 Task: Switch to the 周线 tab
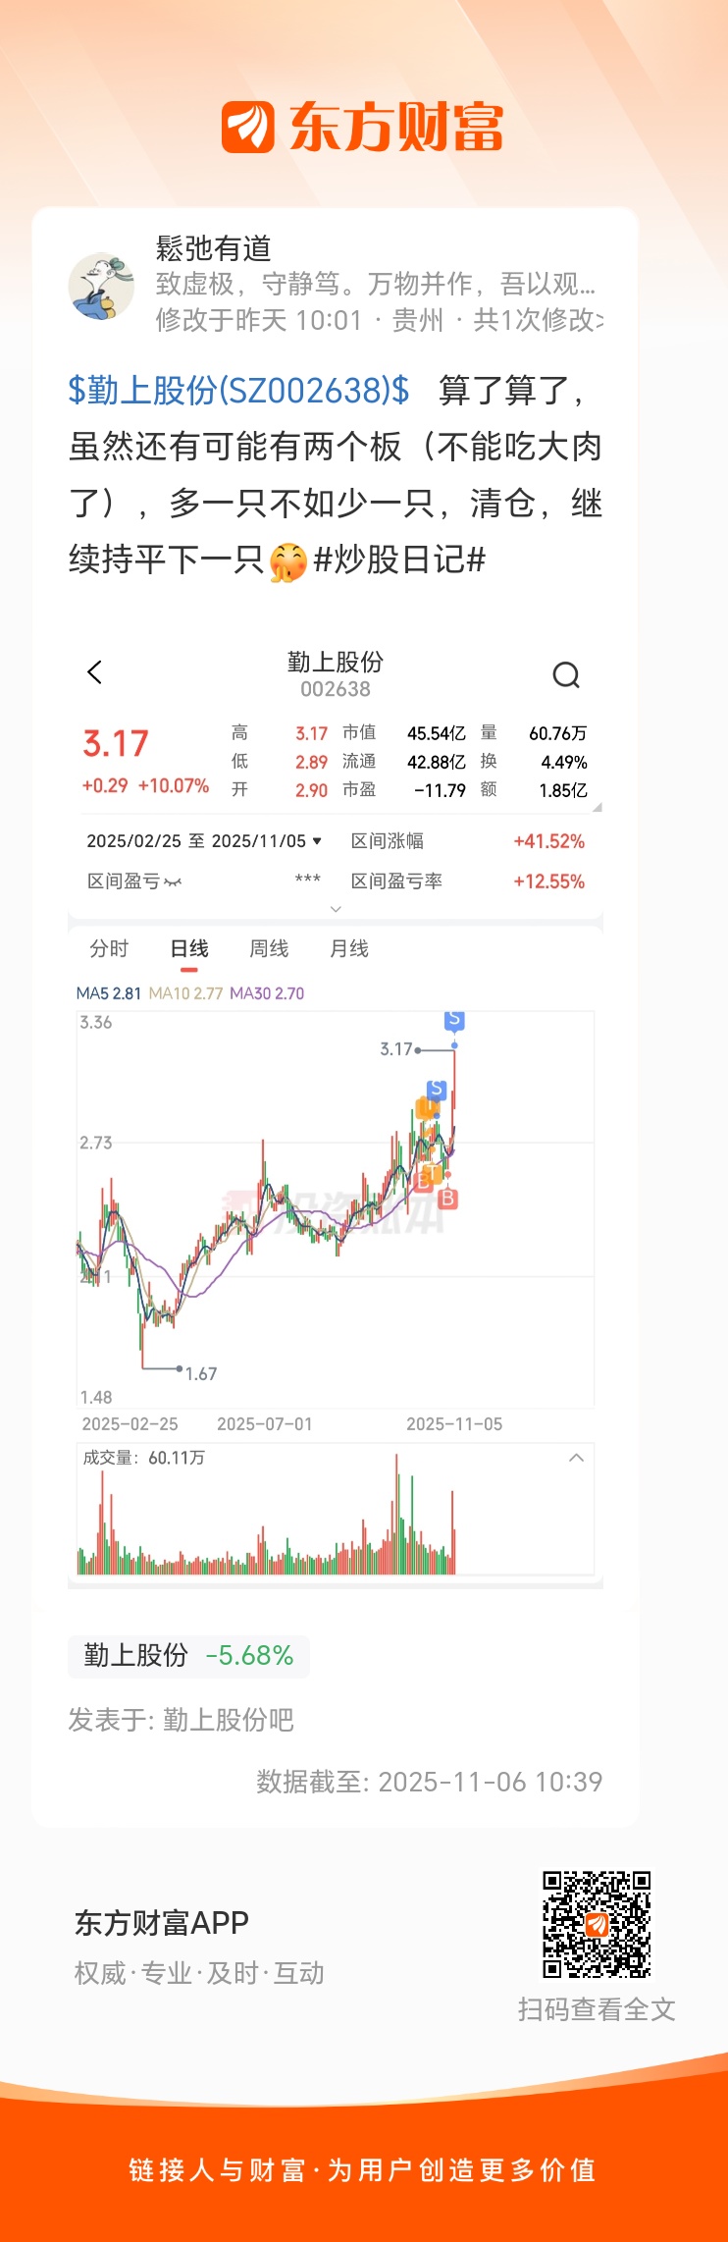tap(269, 948)
